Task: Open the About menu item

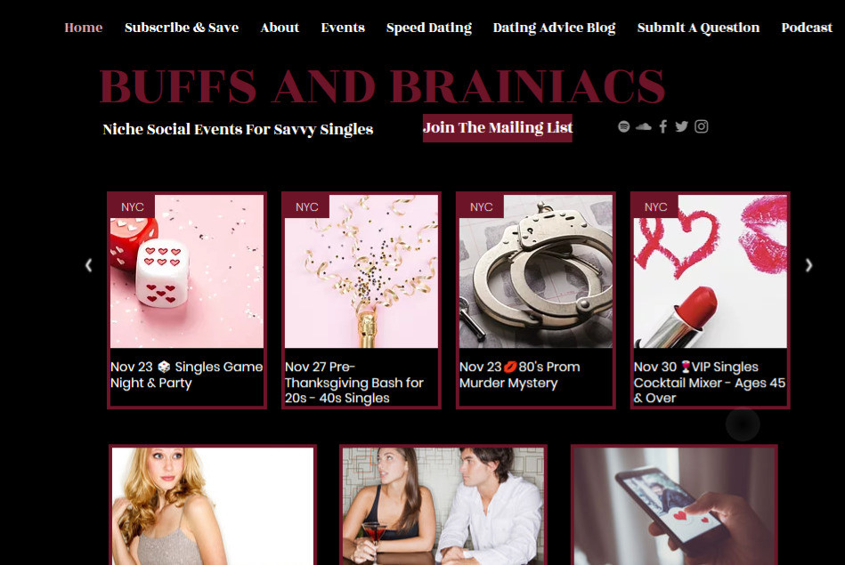Action: tap(280, 28)
